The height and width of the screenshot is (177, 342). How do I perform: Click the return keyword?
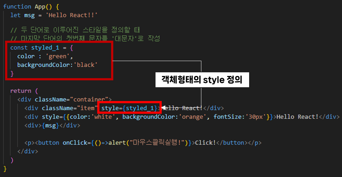point(21,91)
